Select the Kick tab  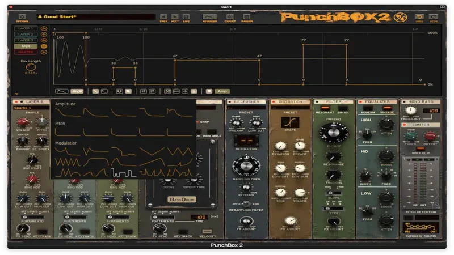click(26, 46)
